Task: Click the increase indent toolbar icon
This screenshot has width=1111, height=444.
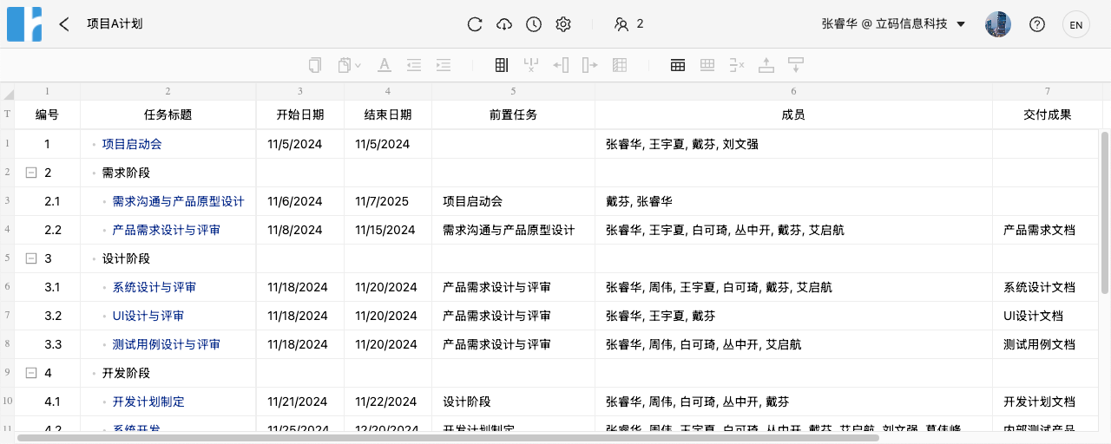Action: (x=444, y=65)
